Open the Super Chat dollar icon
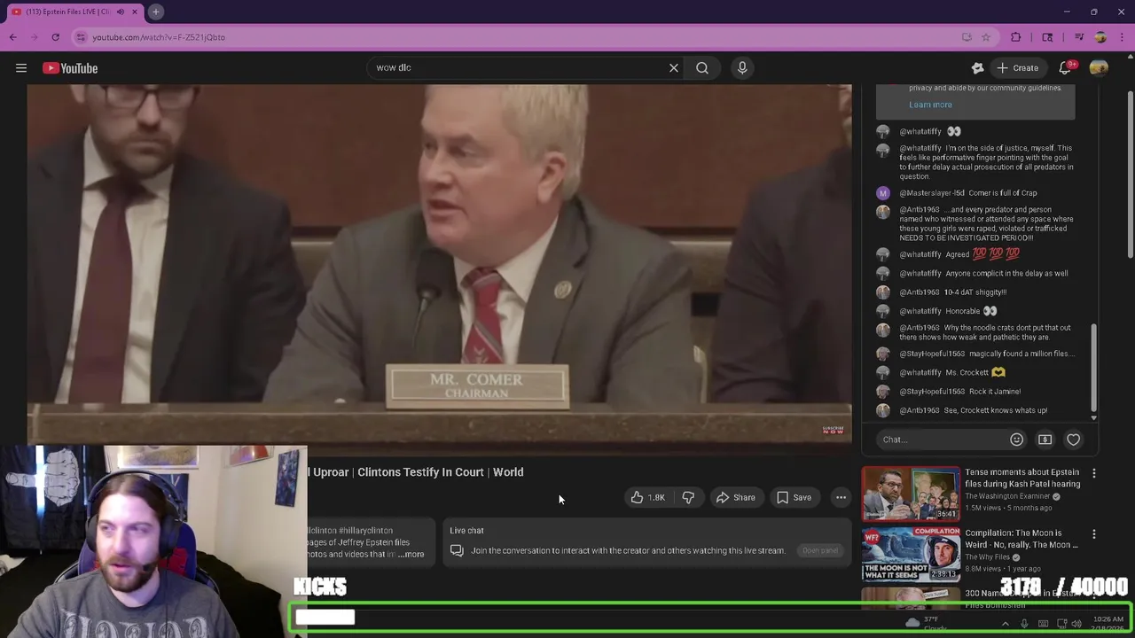This screenshot has width=1135, height=638. 1045,440
